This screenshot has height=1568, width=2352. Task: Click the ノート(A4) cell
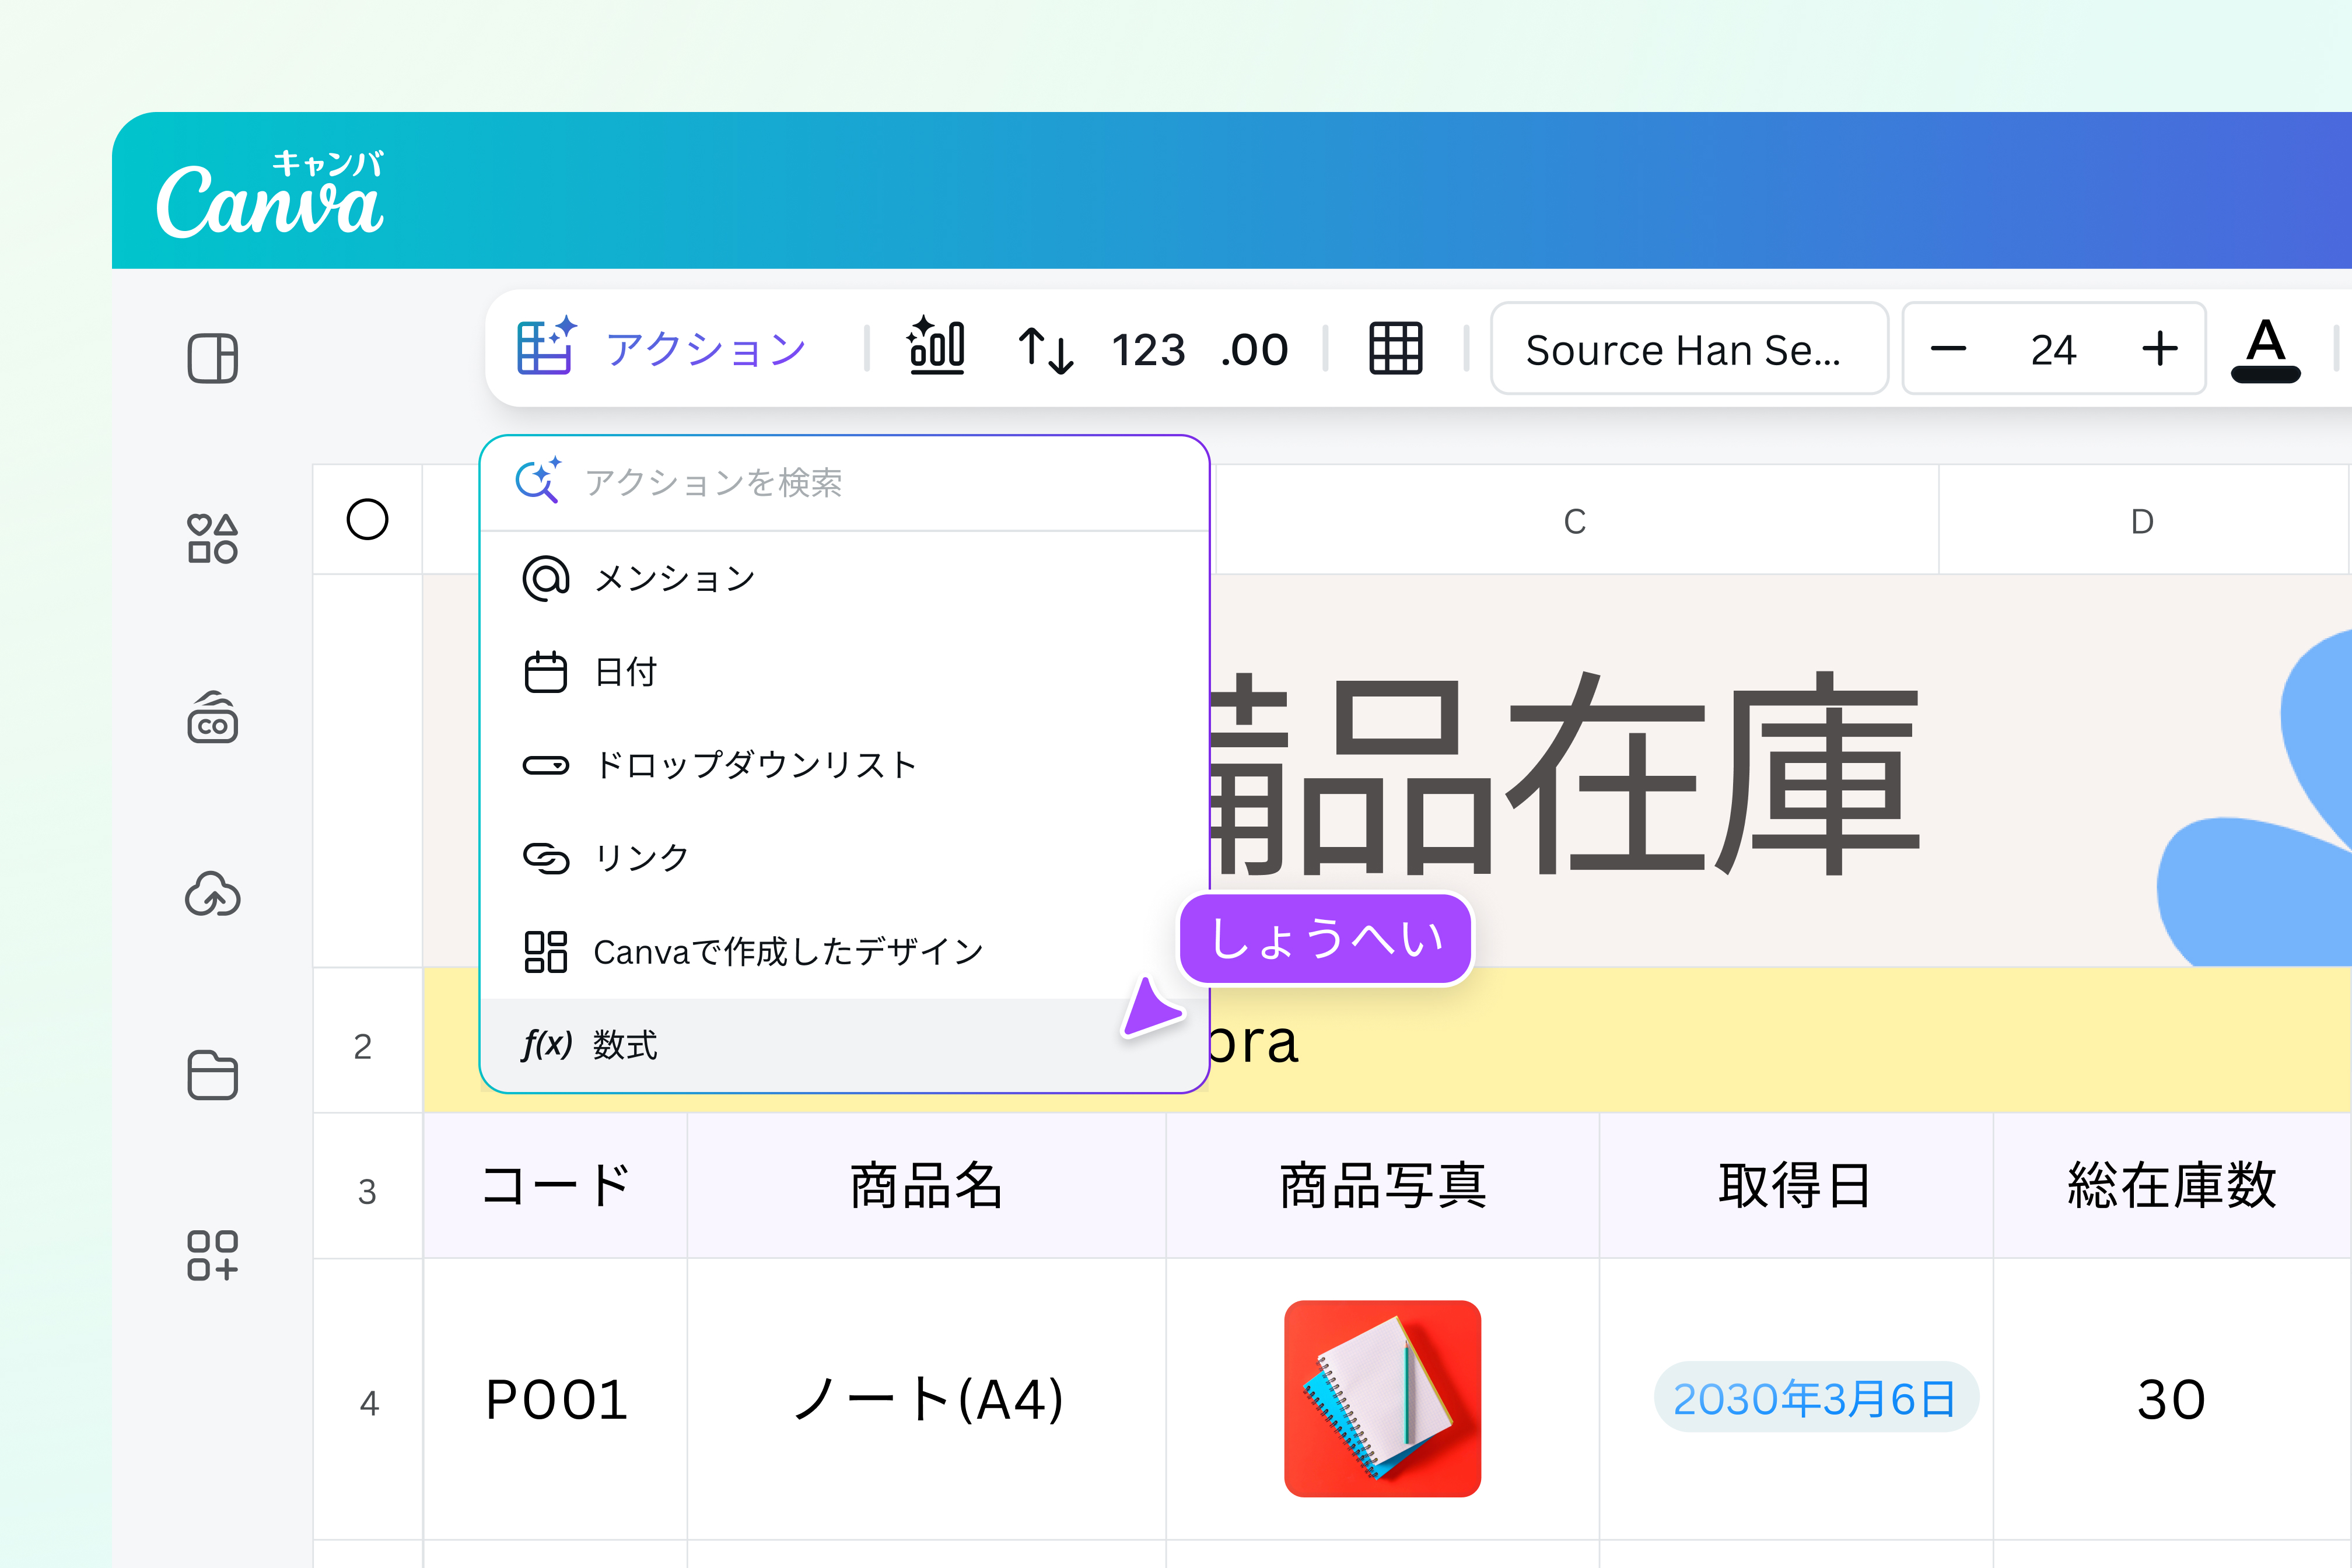point(927,1400)
